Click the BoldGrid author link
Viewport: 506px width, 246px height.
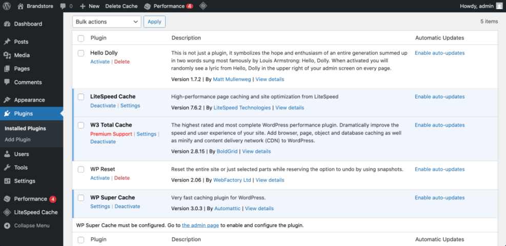click(227, 151)
